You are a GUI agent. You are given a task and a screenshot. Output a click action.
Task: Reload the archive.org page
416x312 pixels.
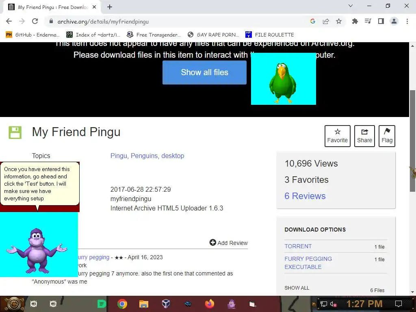click(x=35, y=22)
